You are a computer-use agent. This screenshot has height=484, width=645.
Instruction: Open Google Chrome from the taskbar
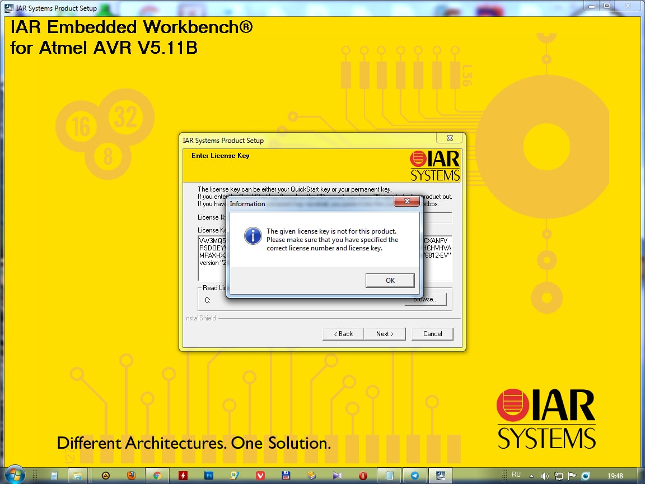(157, 476)
